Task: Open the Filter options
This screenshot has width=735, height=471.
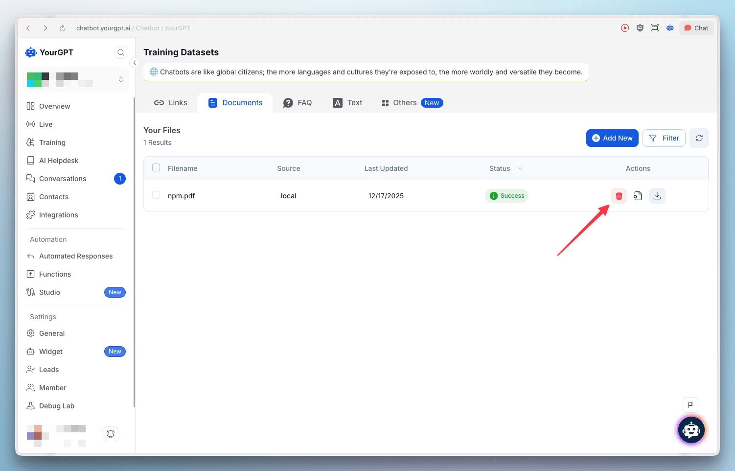Action: tap(664, 138)
